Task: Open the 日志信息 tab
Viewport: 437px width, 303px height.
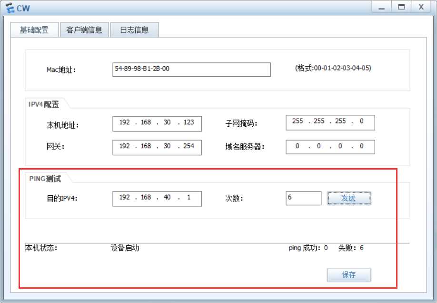Action: click(134, 30)
